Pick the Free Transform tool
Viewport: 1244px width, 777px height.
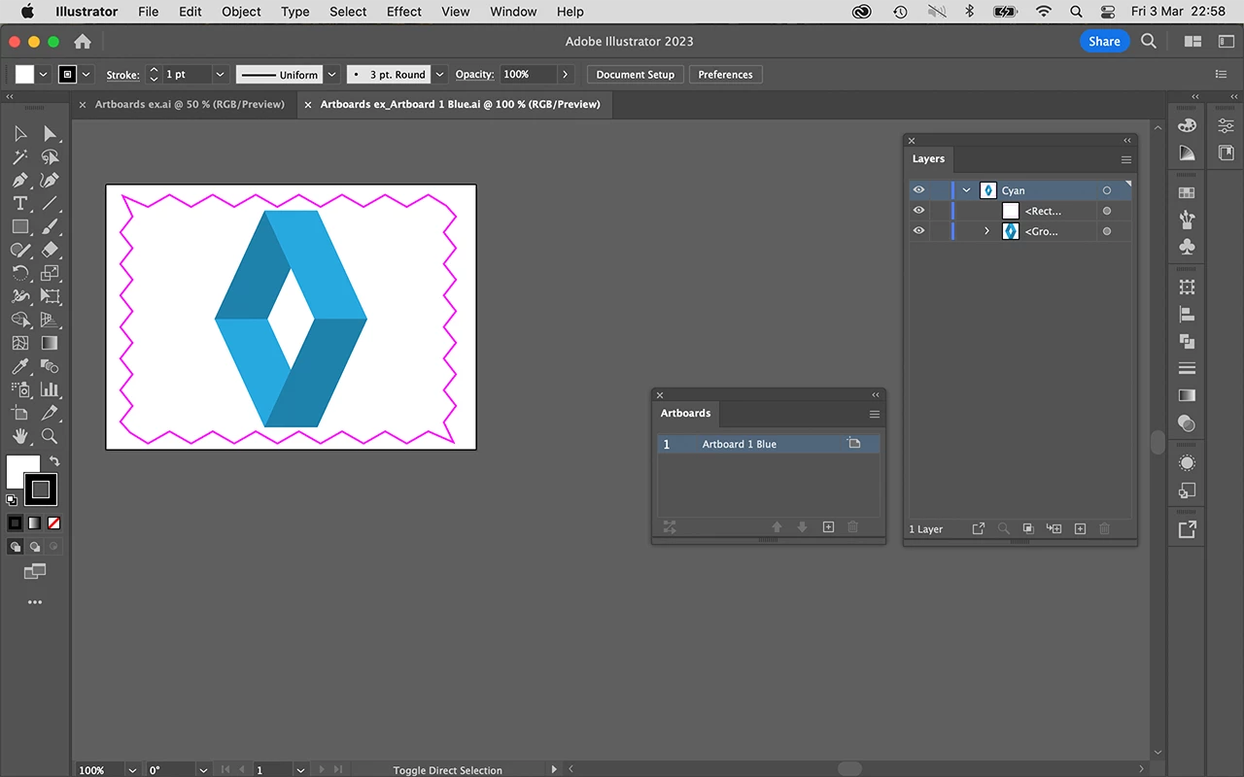tap(51, 297)
